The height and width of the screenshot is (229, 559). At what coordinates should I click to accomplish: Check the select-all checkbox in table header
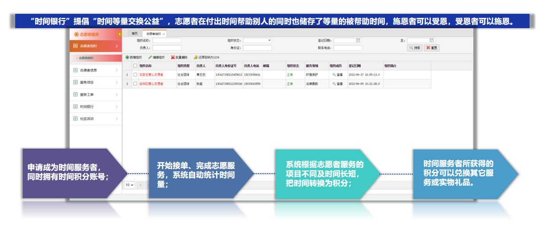[135, 66]
